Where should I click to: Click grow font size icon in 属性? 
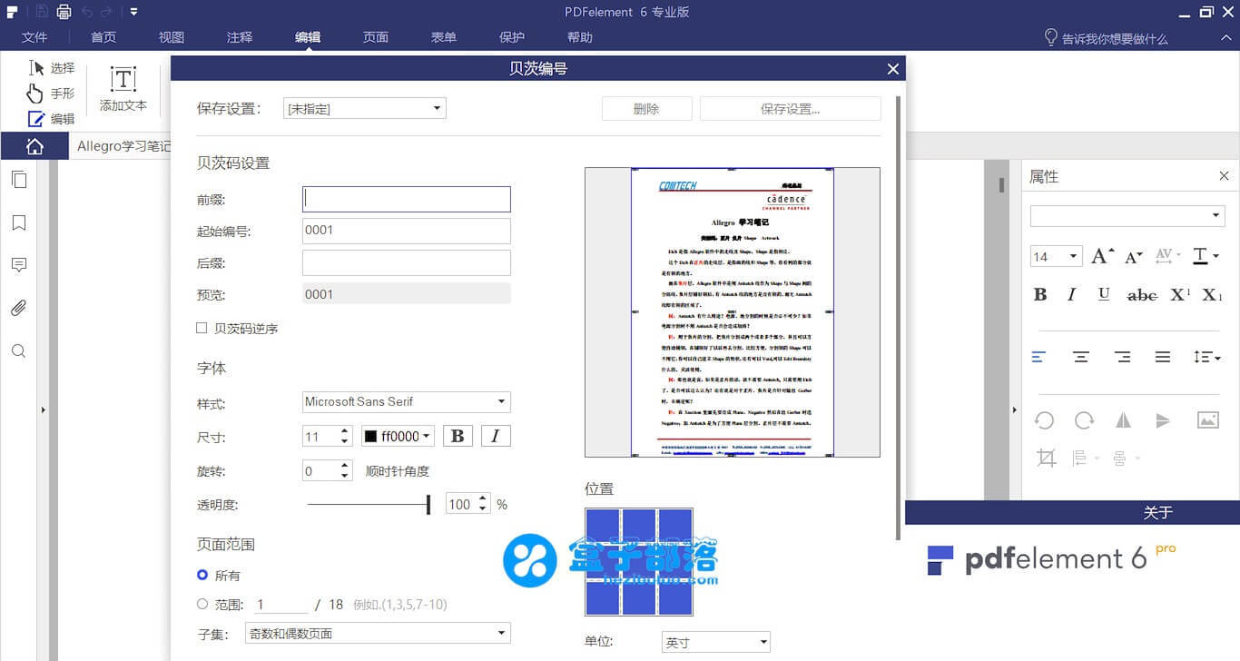tap(1101, 256)
